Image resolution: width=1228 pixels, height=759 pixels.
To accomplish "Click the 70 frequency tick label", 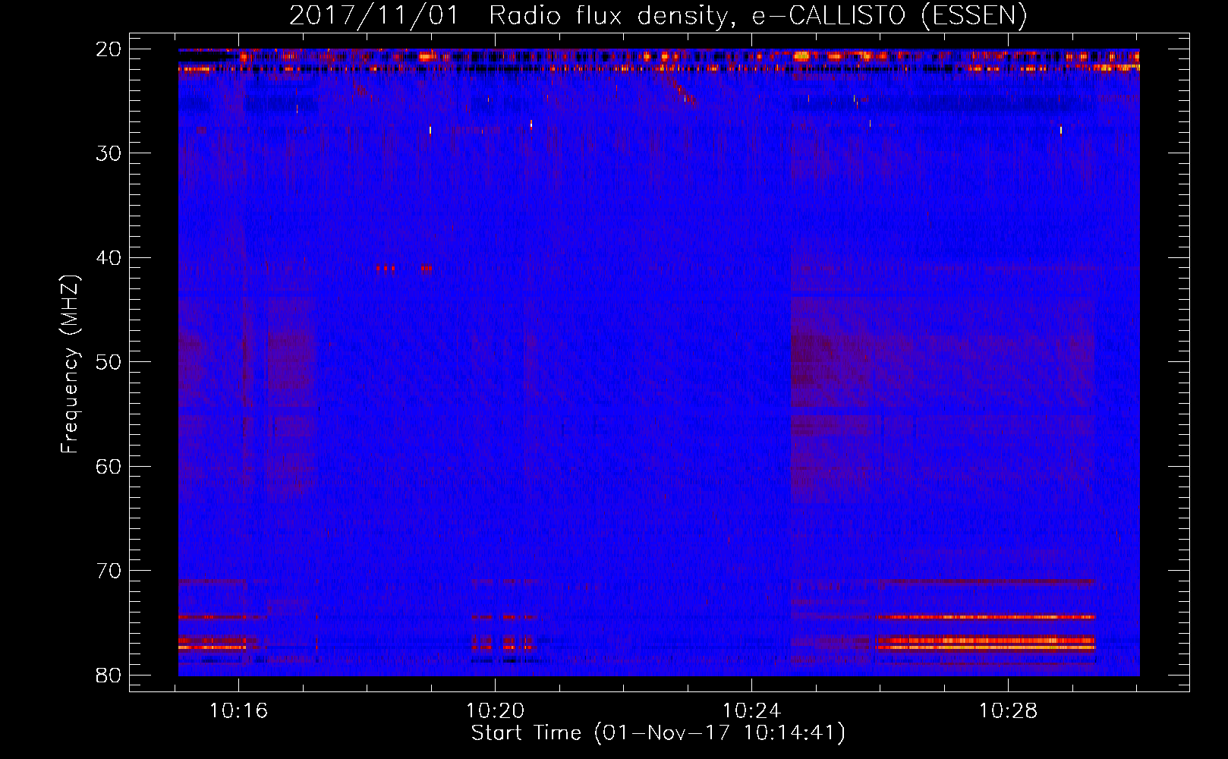I will click(109, 571).
